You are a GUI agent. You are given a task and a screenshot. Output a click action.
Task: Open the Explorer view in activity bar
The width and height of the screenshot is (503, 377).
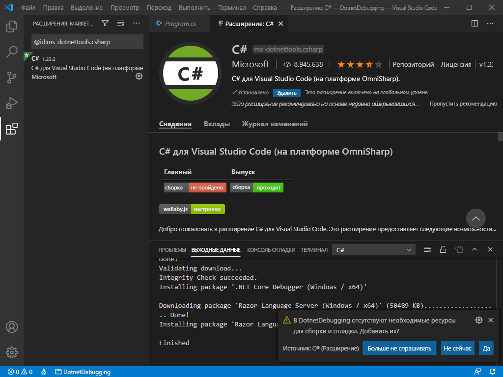(12, 27)
